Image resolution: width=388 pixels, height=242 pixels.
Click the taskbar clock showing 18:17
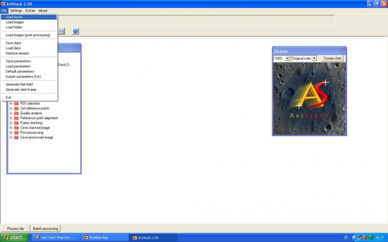380,238
